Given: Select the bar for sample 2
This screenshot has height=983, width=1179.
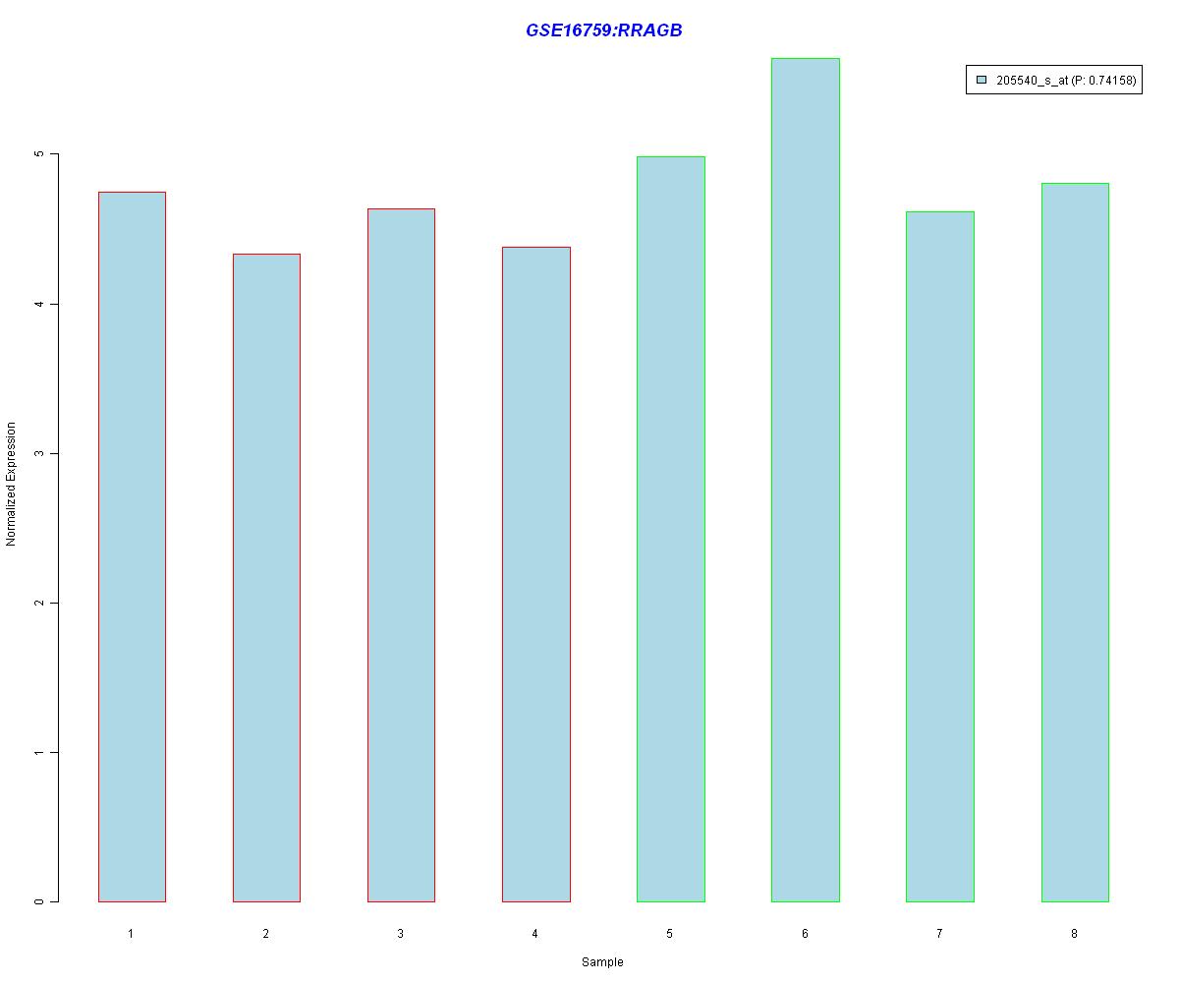Looking at the screenshot, I should point(266,578).
